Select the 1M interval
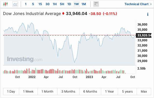This screenshot has width=154, height=98. pos(84,4)
